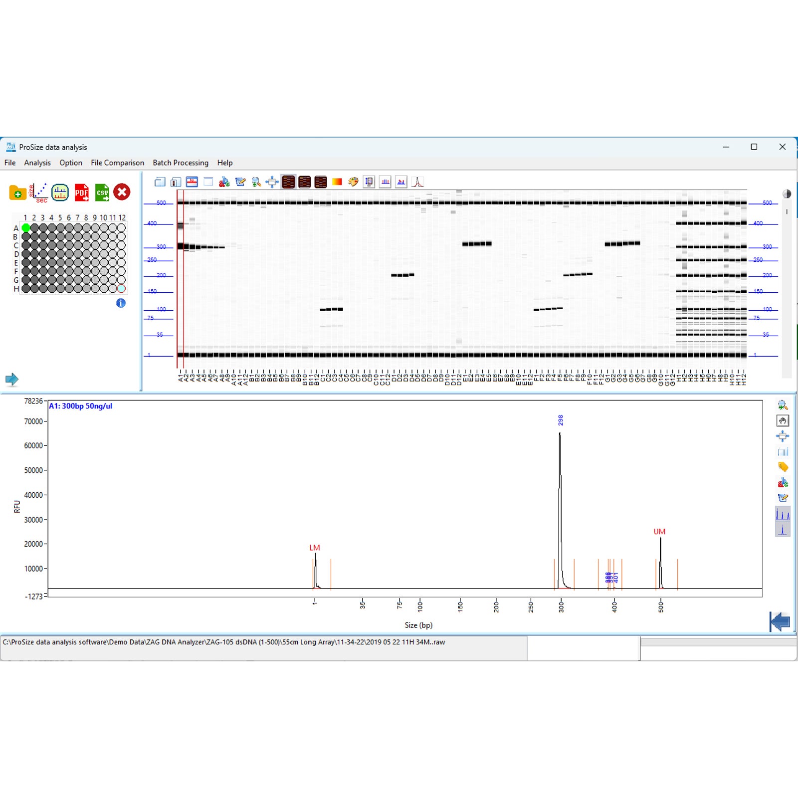Click the notepad edit icon beside the electropherogram
The width and height of the screenshot is (798, 798).
coord(783,498)
